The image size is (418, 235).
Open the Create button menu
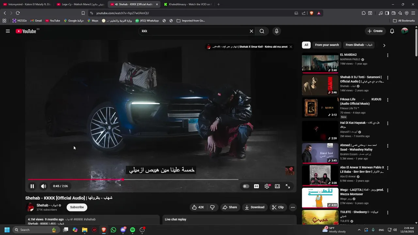[375, 31]
